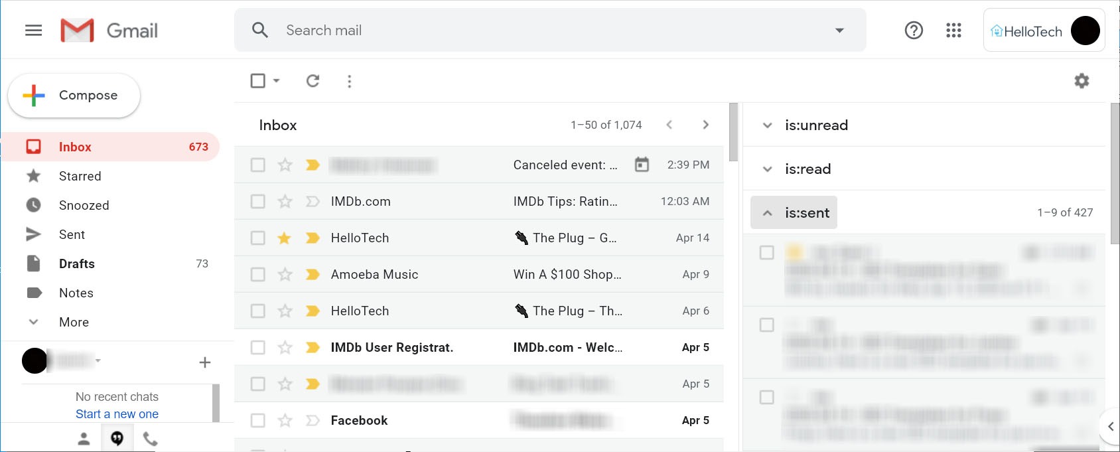
Task: Tick the checkbox for Facebook email
Action: pyautogui.click(x=258, y=420)
